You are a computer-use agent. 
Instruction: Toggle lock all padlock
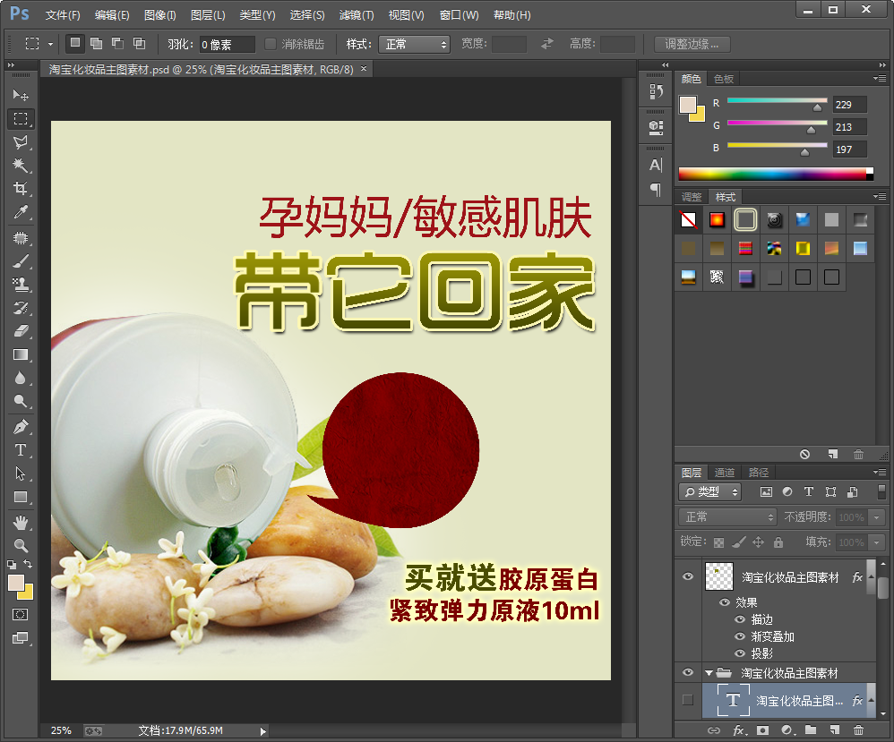pyautogui.click(x=778, y=542)
